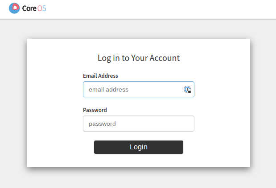Open the password manager icon in email field
276x188 pixels.
coord(187,89)
